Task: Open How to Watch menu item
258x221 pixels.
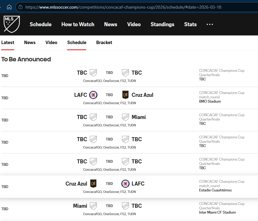Action: (78, 24)
